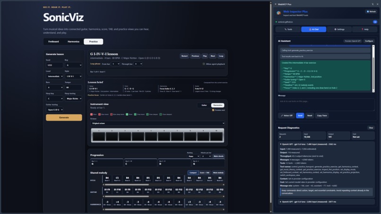Click the +4 harmonica blow cell

pos(117,203)
